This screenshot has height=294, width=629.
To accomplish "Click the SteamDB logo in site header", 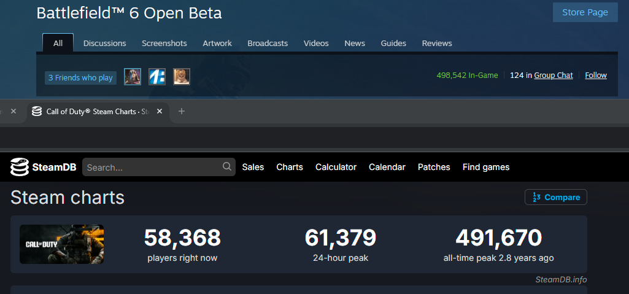I will 44,167.
